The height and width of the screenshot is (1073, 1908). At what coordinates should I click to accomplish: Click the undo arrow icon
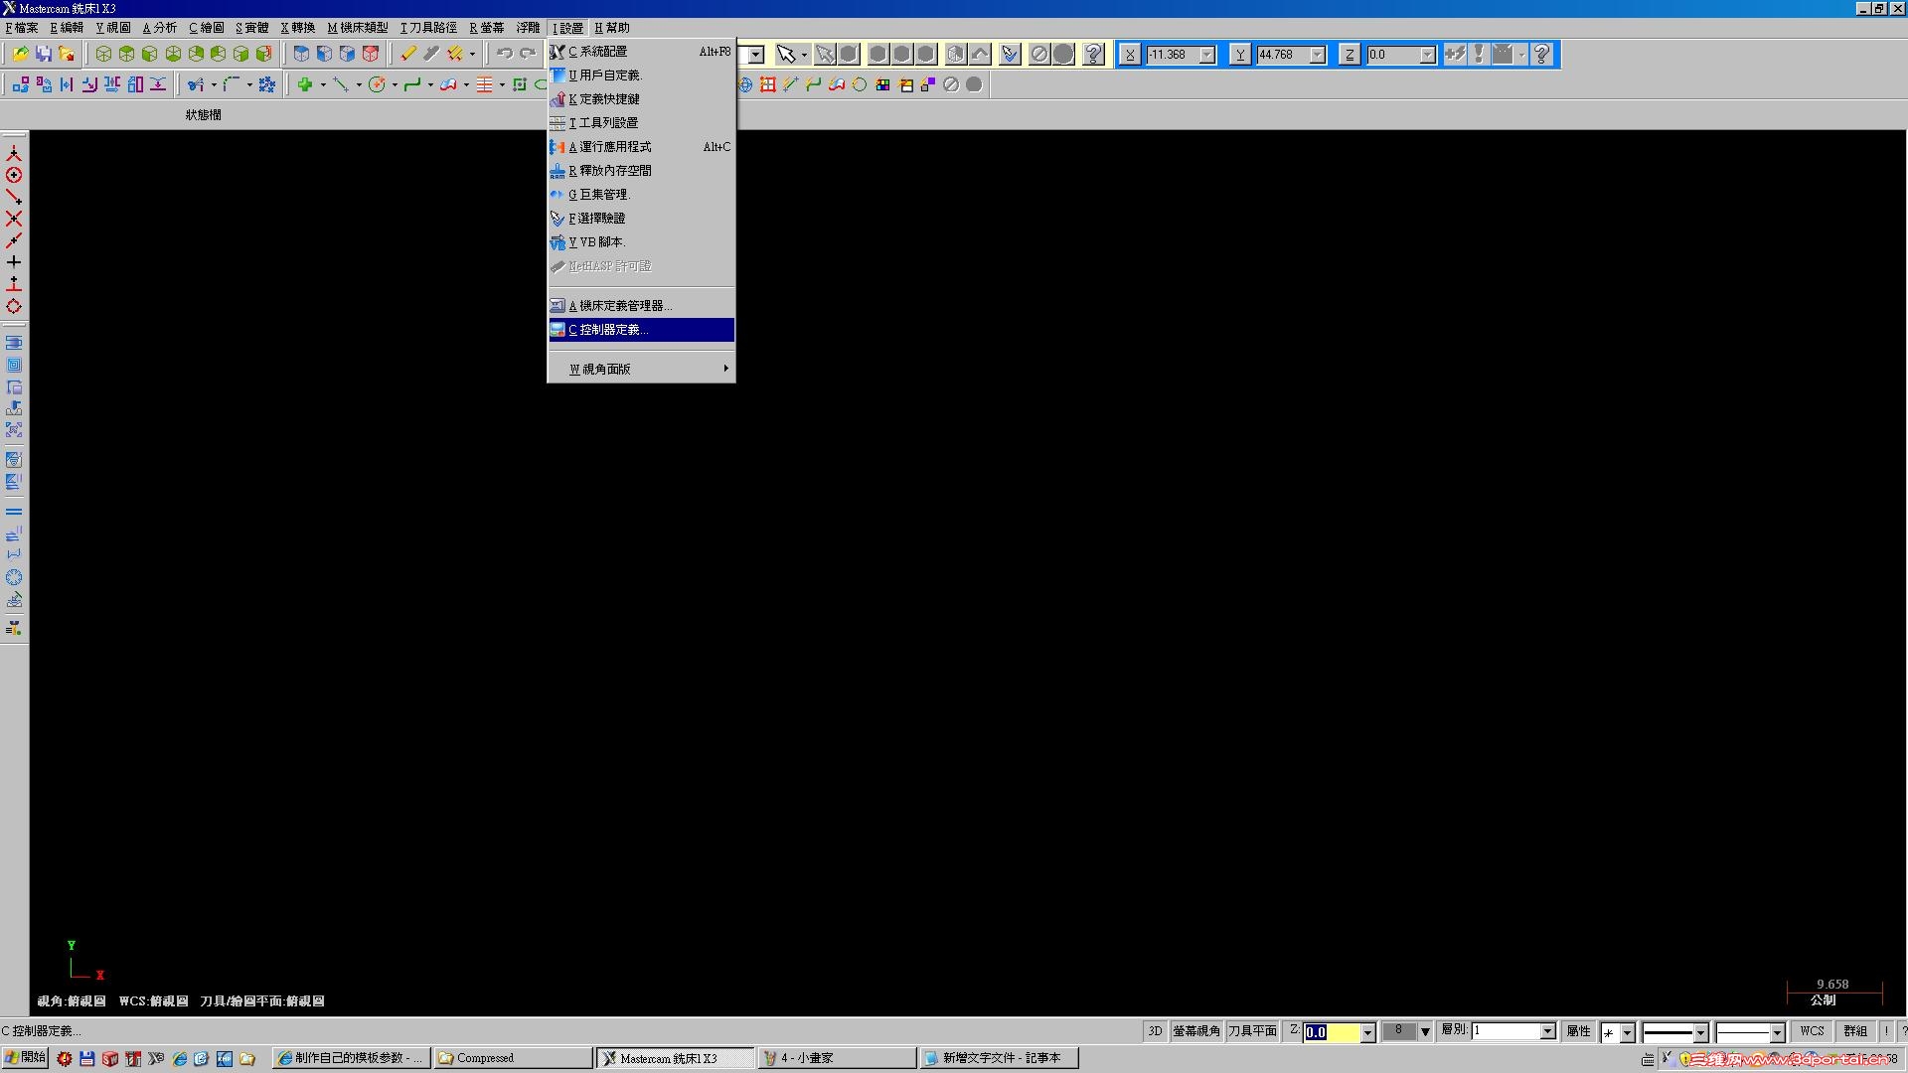pos(505,54)
